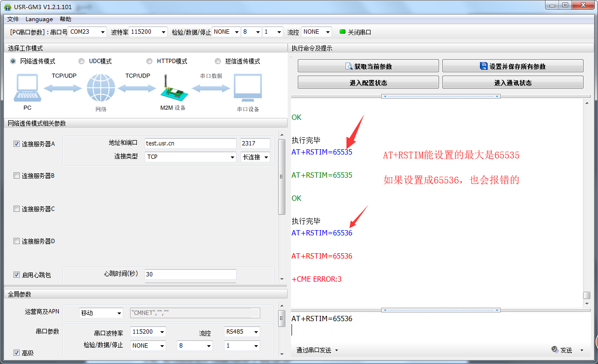Disable the 启用心跳包 checkbox
The width and height of the screenshot is (598, 364).
pyautogui.click(x=17, y=275)
